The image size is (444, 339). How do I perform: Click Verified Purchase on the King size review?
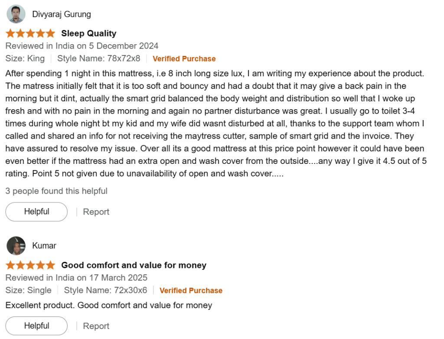(x=184, y=59)
